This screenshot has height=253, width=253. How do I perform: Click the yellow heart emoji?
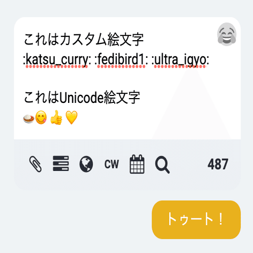pos(71,117)
